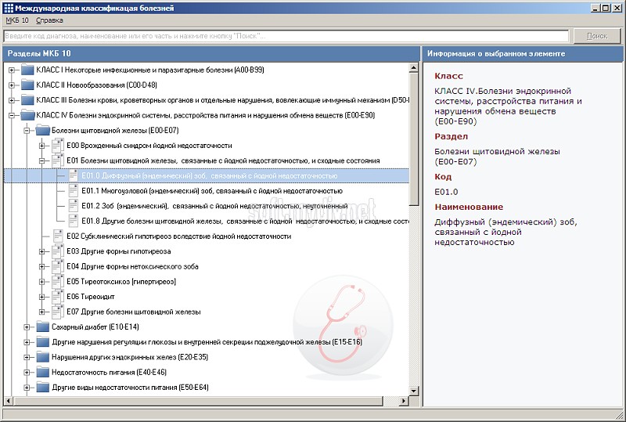
Task: Collapse КЛАСС IV endocrine diseases node
Action: (x=12, y=116)
